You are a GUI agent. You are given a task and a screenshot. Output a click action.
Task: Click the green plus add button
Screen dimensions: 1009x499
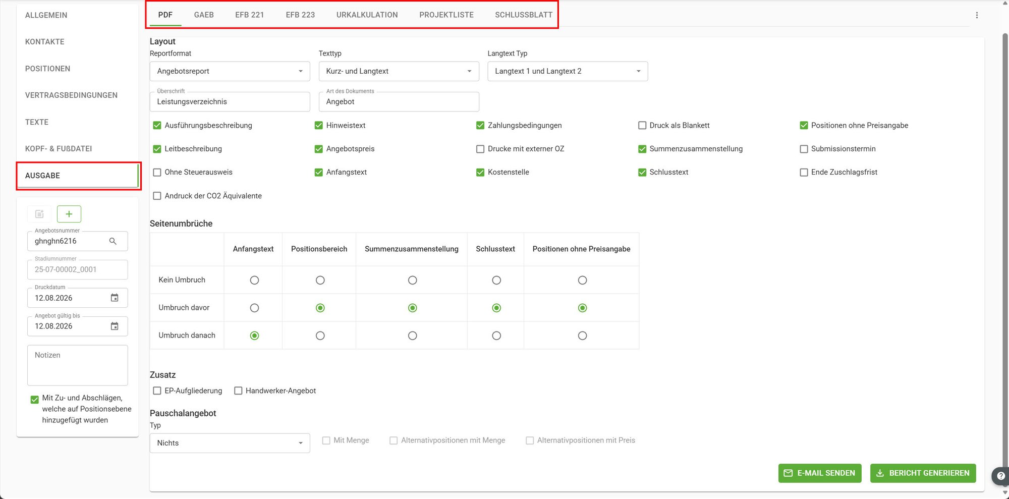69,214
